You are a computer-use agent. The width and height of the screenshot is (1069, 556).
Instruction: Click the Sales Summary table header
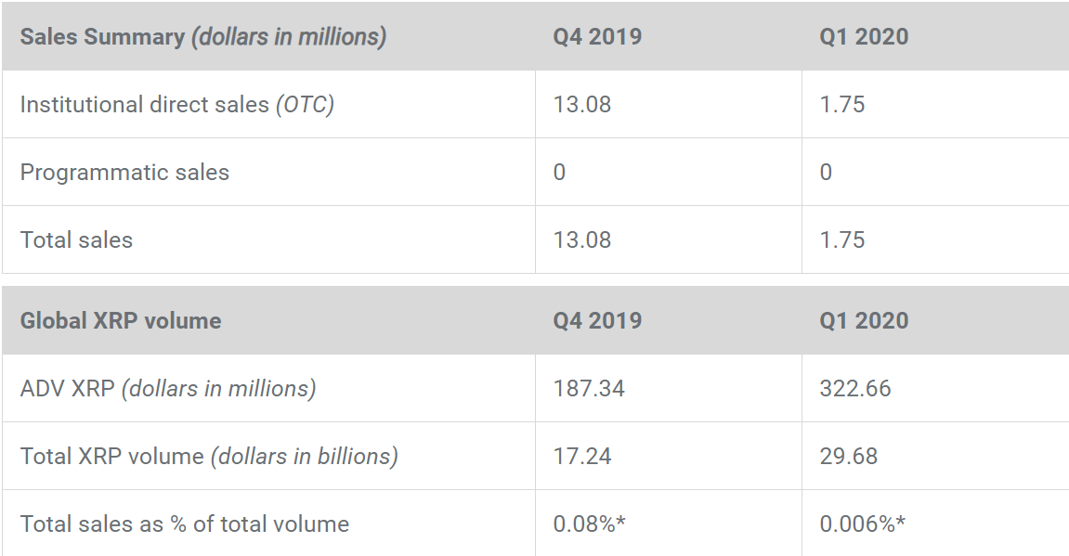pyautogui.click(x=202, y=37)
